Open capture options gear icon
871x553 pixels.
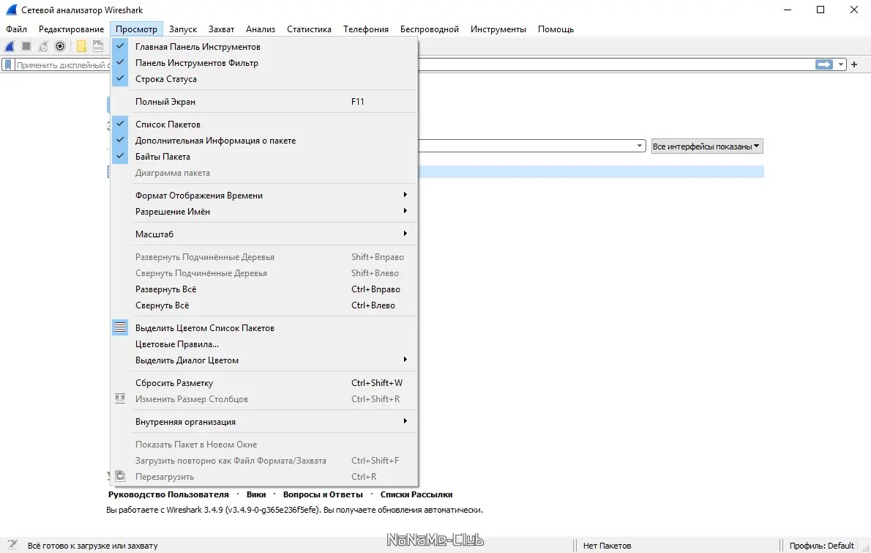[60, 47]
